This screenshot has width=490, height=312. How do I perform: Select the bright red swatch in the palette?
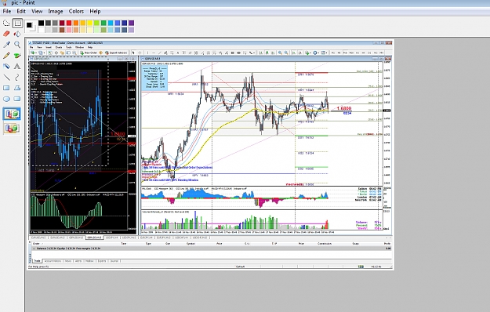point(69,23)
